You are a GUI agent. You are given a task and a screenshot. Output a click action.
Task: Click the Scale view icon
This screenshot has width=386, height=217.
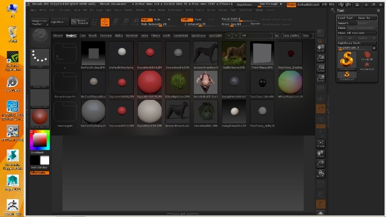pos(320,163)
